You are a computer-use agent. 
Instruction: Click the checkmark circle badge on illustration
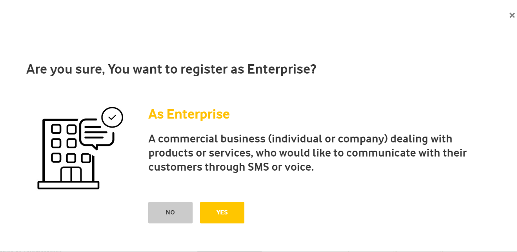coord(112,117)
